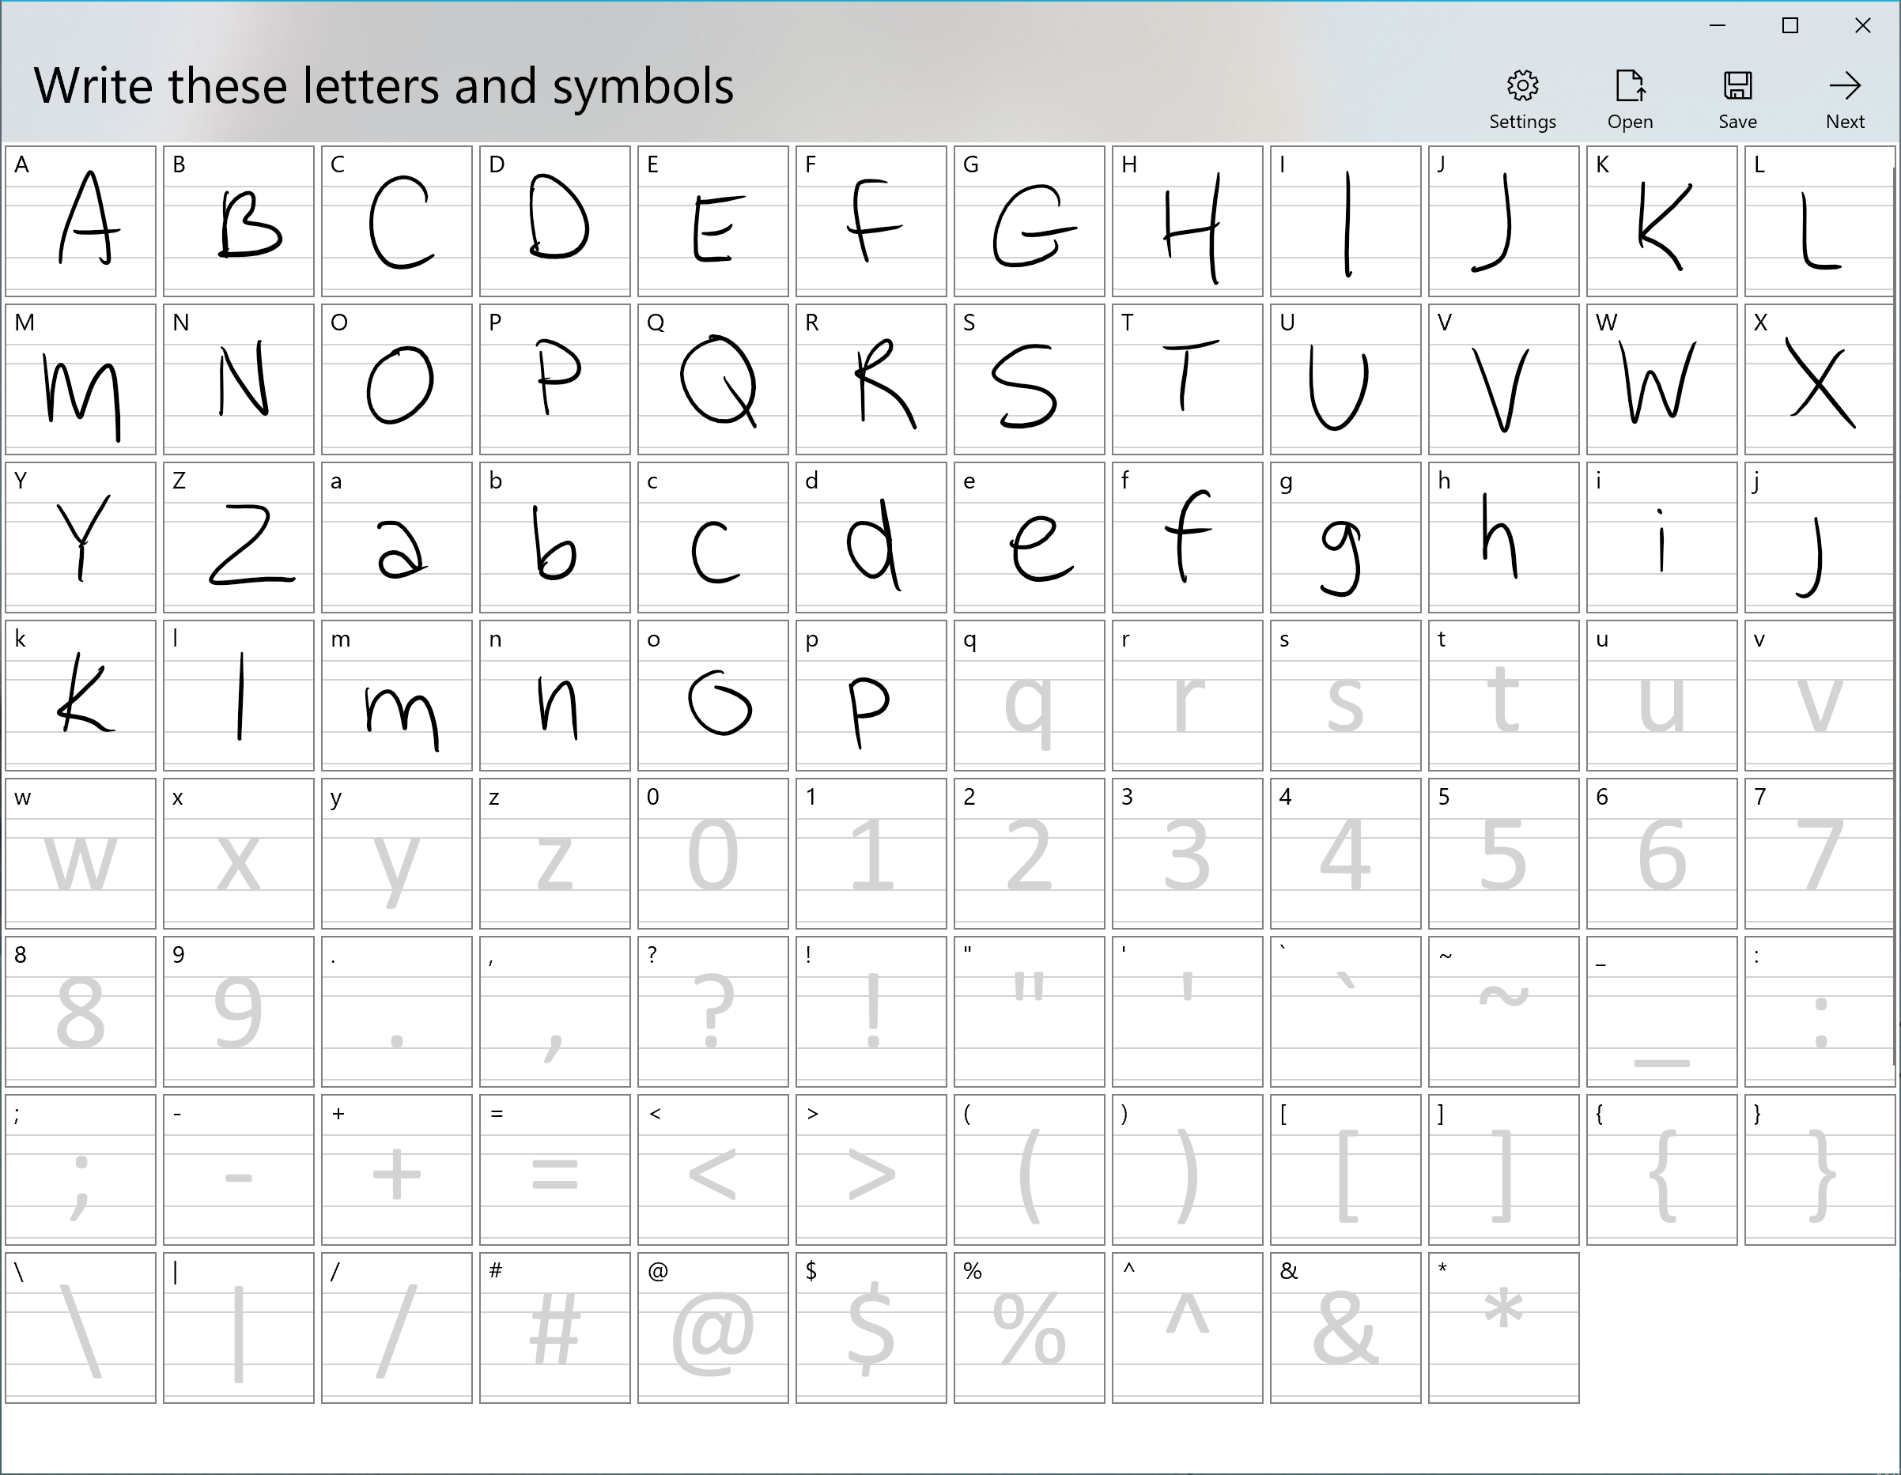The height and width of the screenshot is (1475, 1901).
Task: Click the empty lowercase r cell
Action: [x=1187, y=696]
